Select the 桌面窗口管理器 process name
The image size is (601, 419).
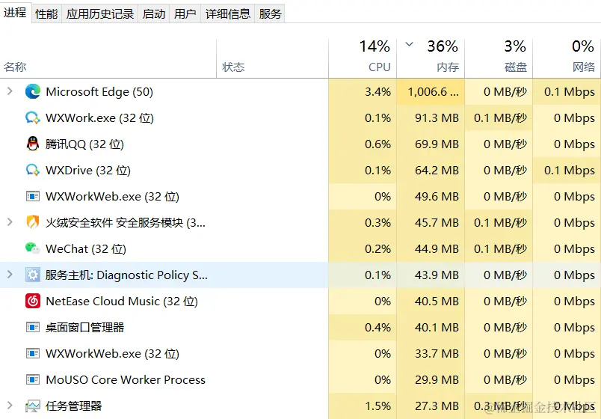[84, 327]
